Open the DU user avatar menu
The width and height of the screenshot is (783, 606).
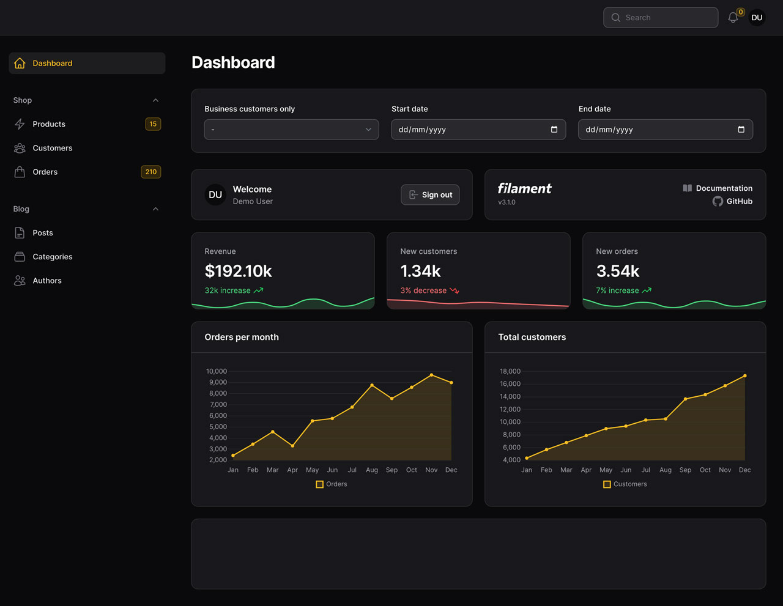tap(757, 18)
